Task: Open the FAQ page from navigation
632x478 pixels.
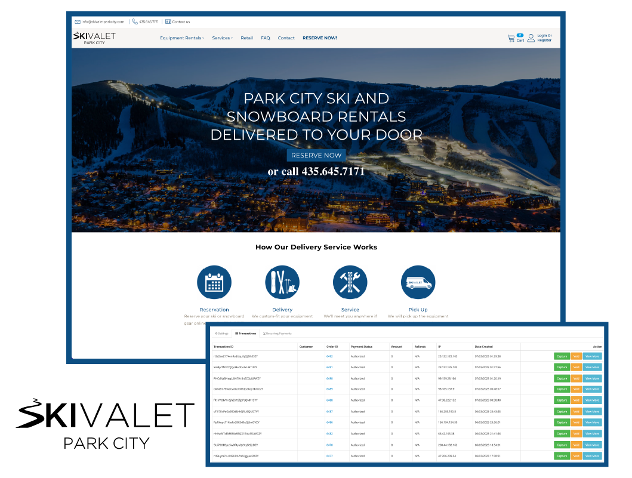Action: point(266,38)
